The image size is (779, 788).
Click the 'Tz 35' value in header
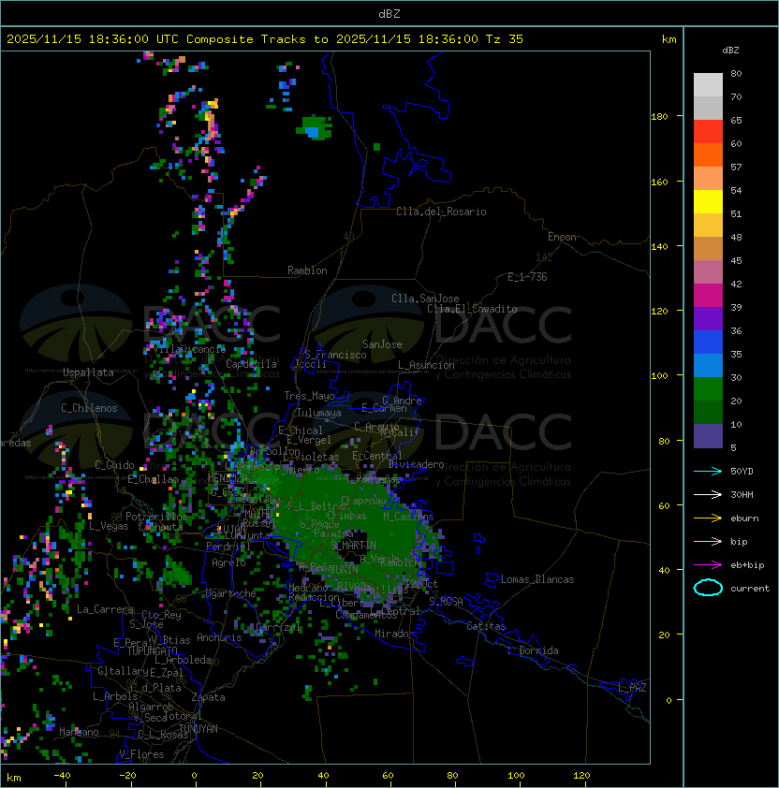click(x=505, y=39)
